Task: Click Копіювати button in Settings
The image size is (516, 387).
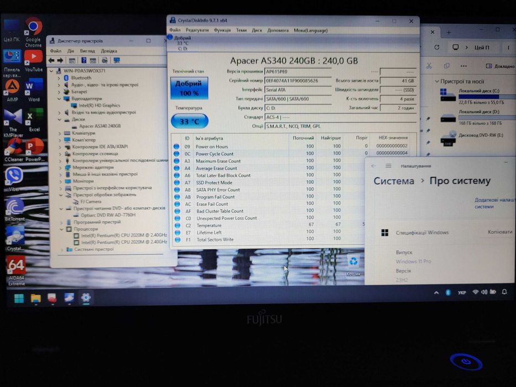Action: click(500, 232)
